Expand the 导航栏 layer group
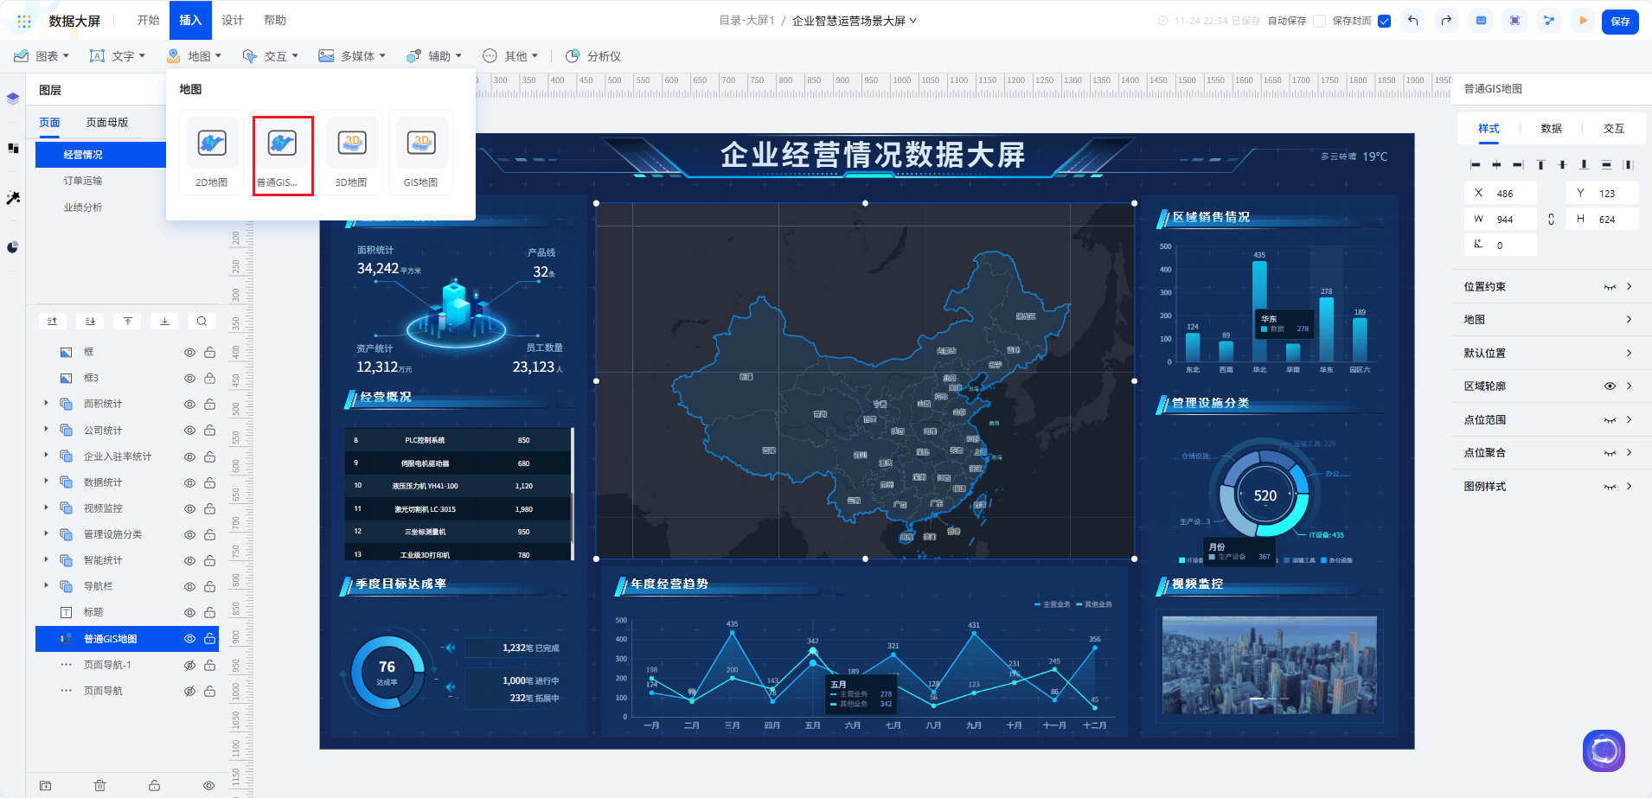Viewport: 1652px width, 798px height. pyautogui.click(x=46, y=585)
